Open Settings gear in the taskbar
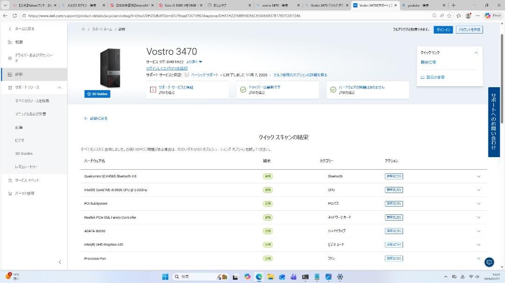The image size is (505, 283). 340,276
